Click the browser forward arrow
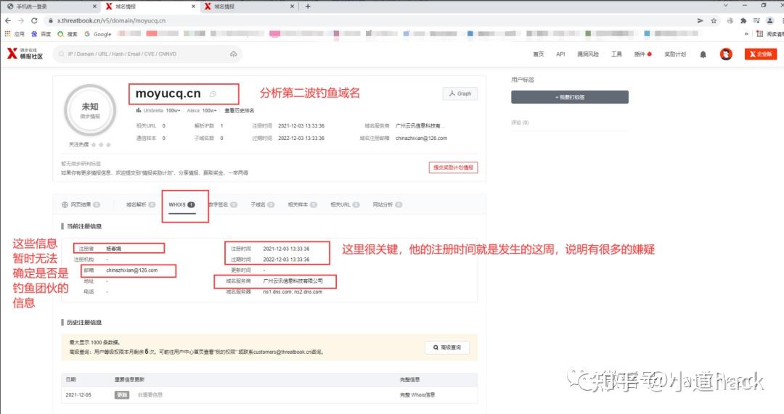Image resolution: width=784 pixels, height=414 pixels. click(x=21, y=20)
